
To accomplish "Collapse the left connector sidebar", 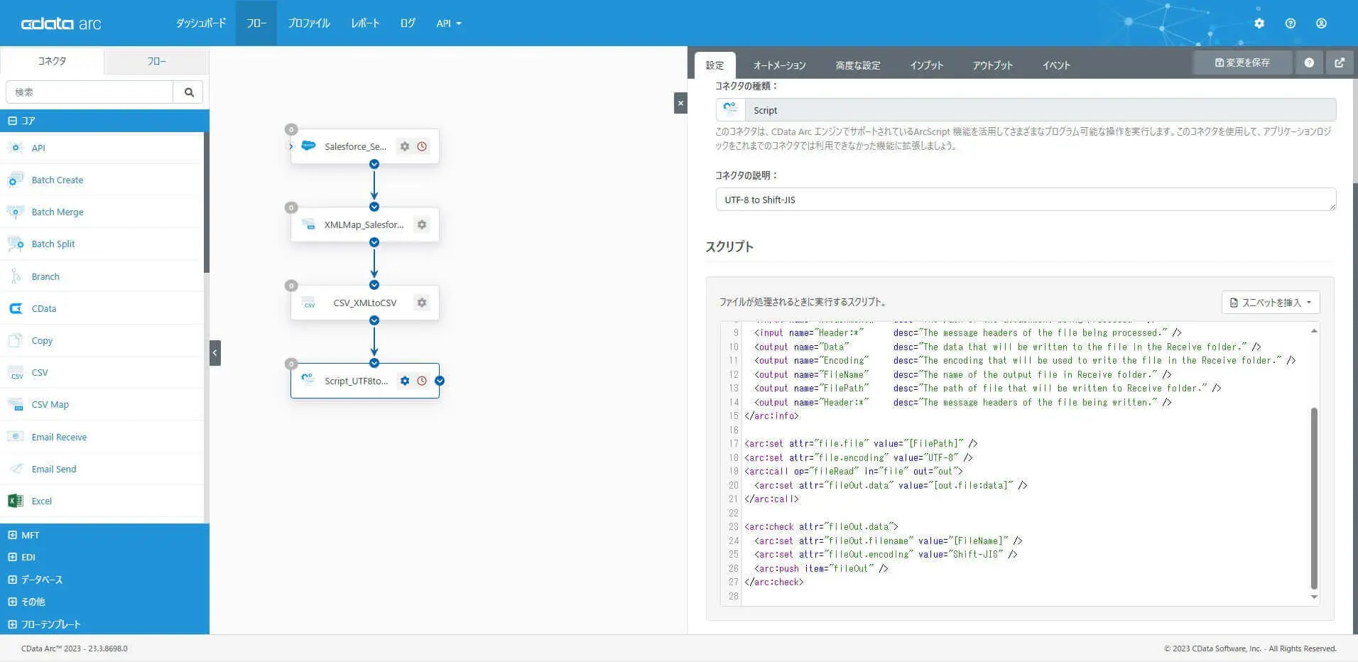I will (x=215, y=353).
